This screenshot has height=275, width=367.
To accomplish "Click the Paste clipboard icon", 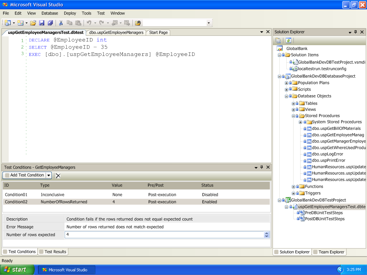I will click(78, 23).
